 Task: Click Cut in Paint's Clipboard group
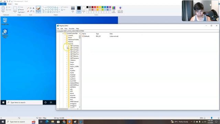pos(8,7)
